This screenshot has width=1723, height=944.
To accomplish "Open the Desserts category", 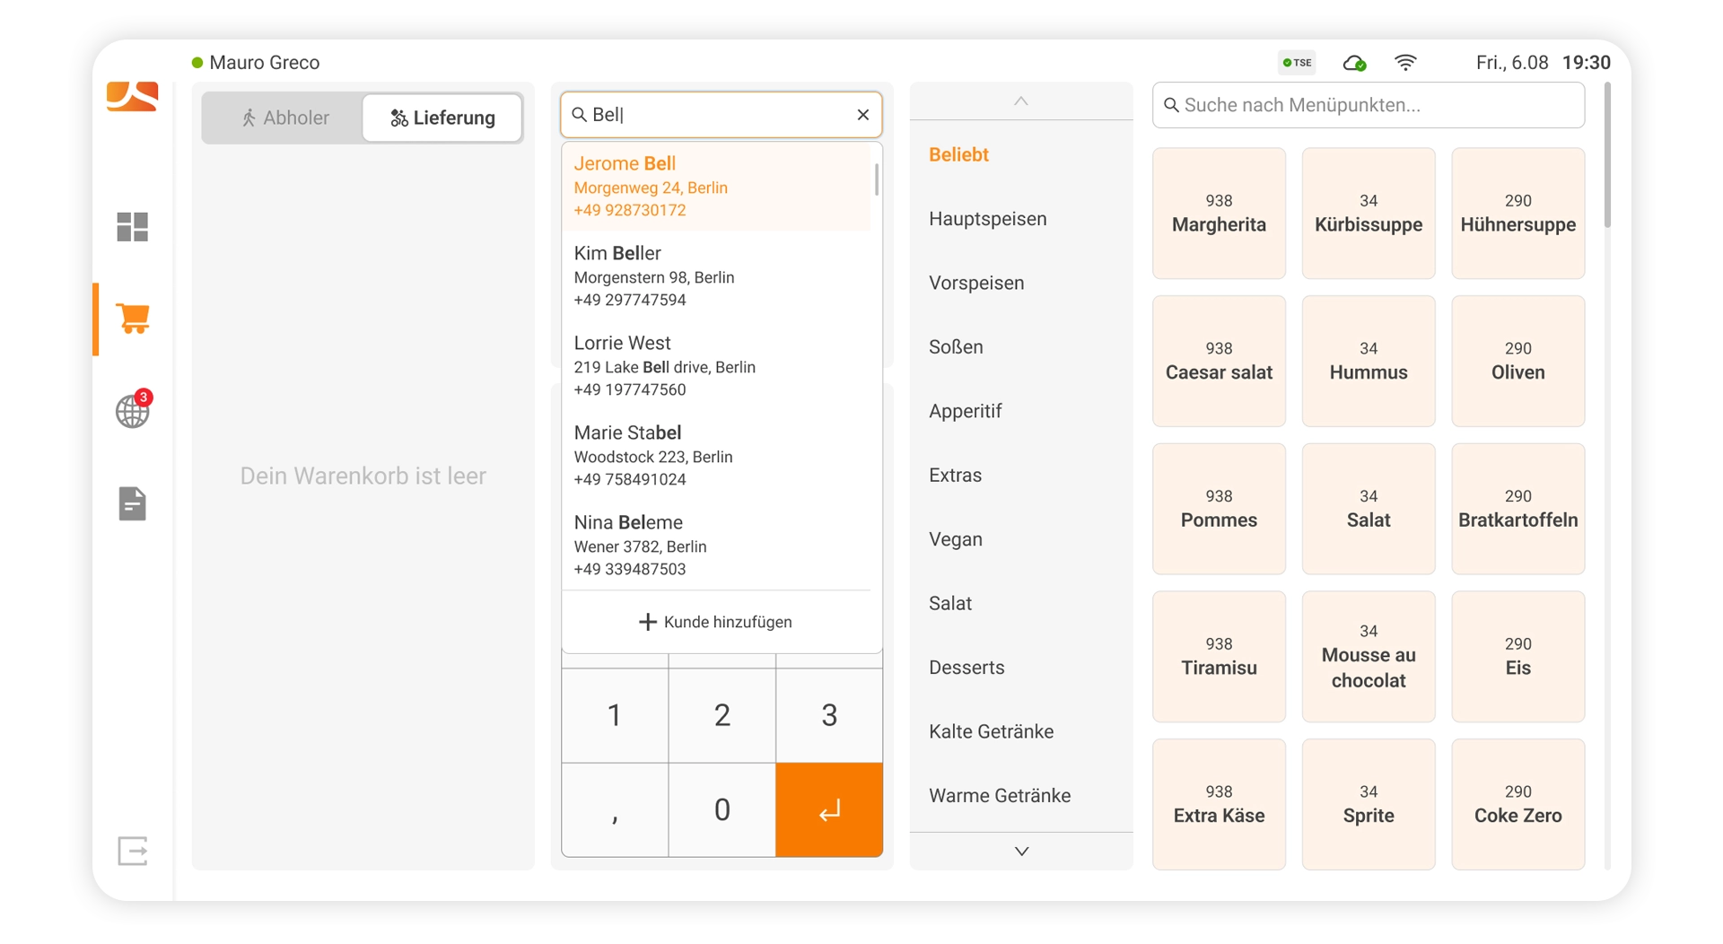I will [x=966, y=668].
